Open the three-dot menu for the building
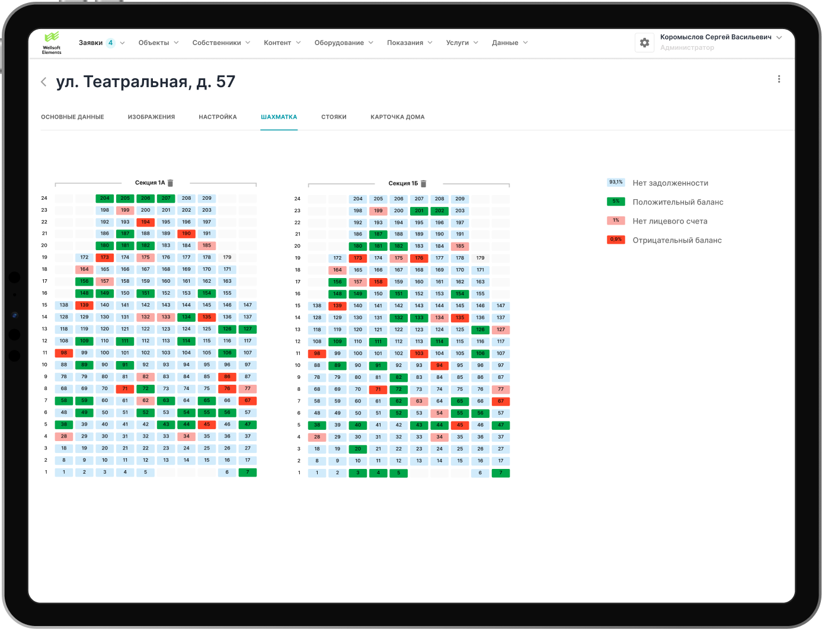The width and height of the screenshot is (822, 629). (779, 79)
